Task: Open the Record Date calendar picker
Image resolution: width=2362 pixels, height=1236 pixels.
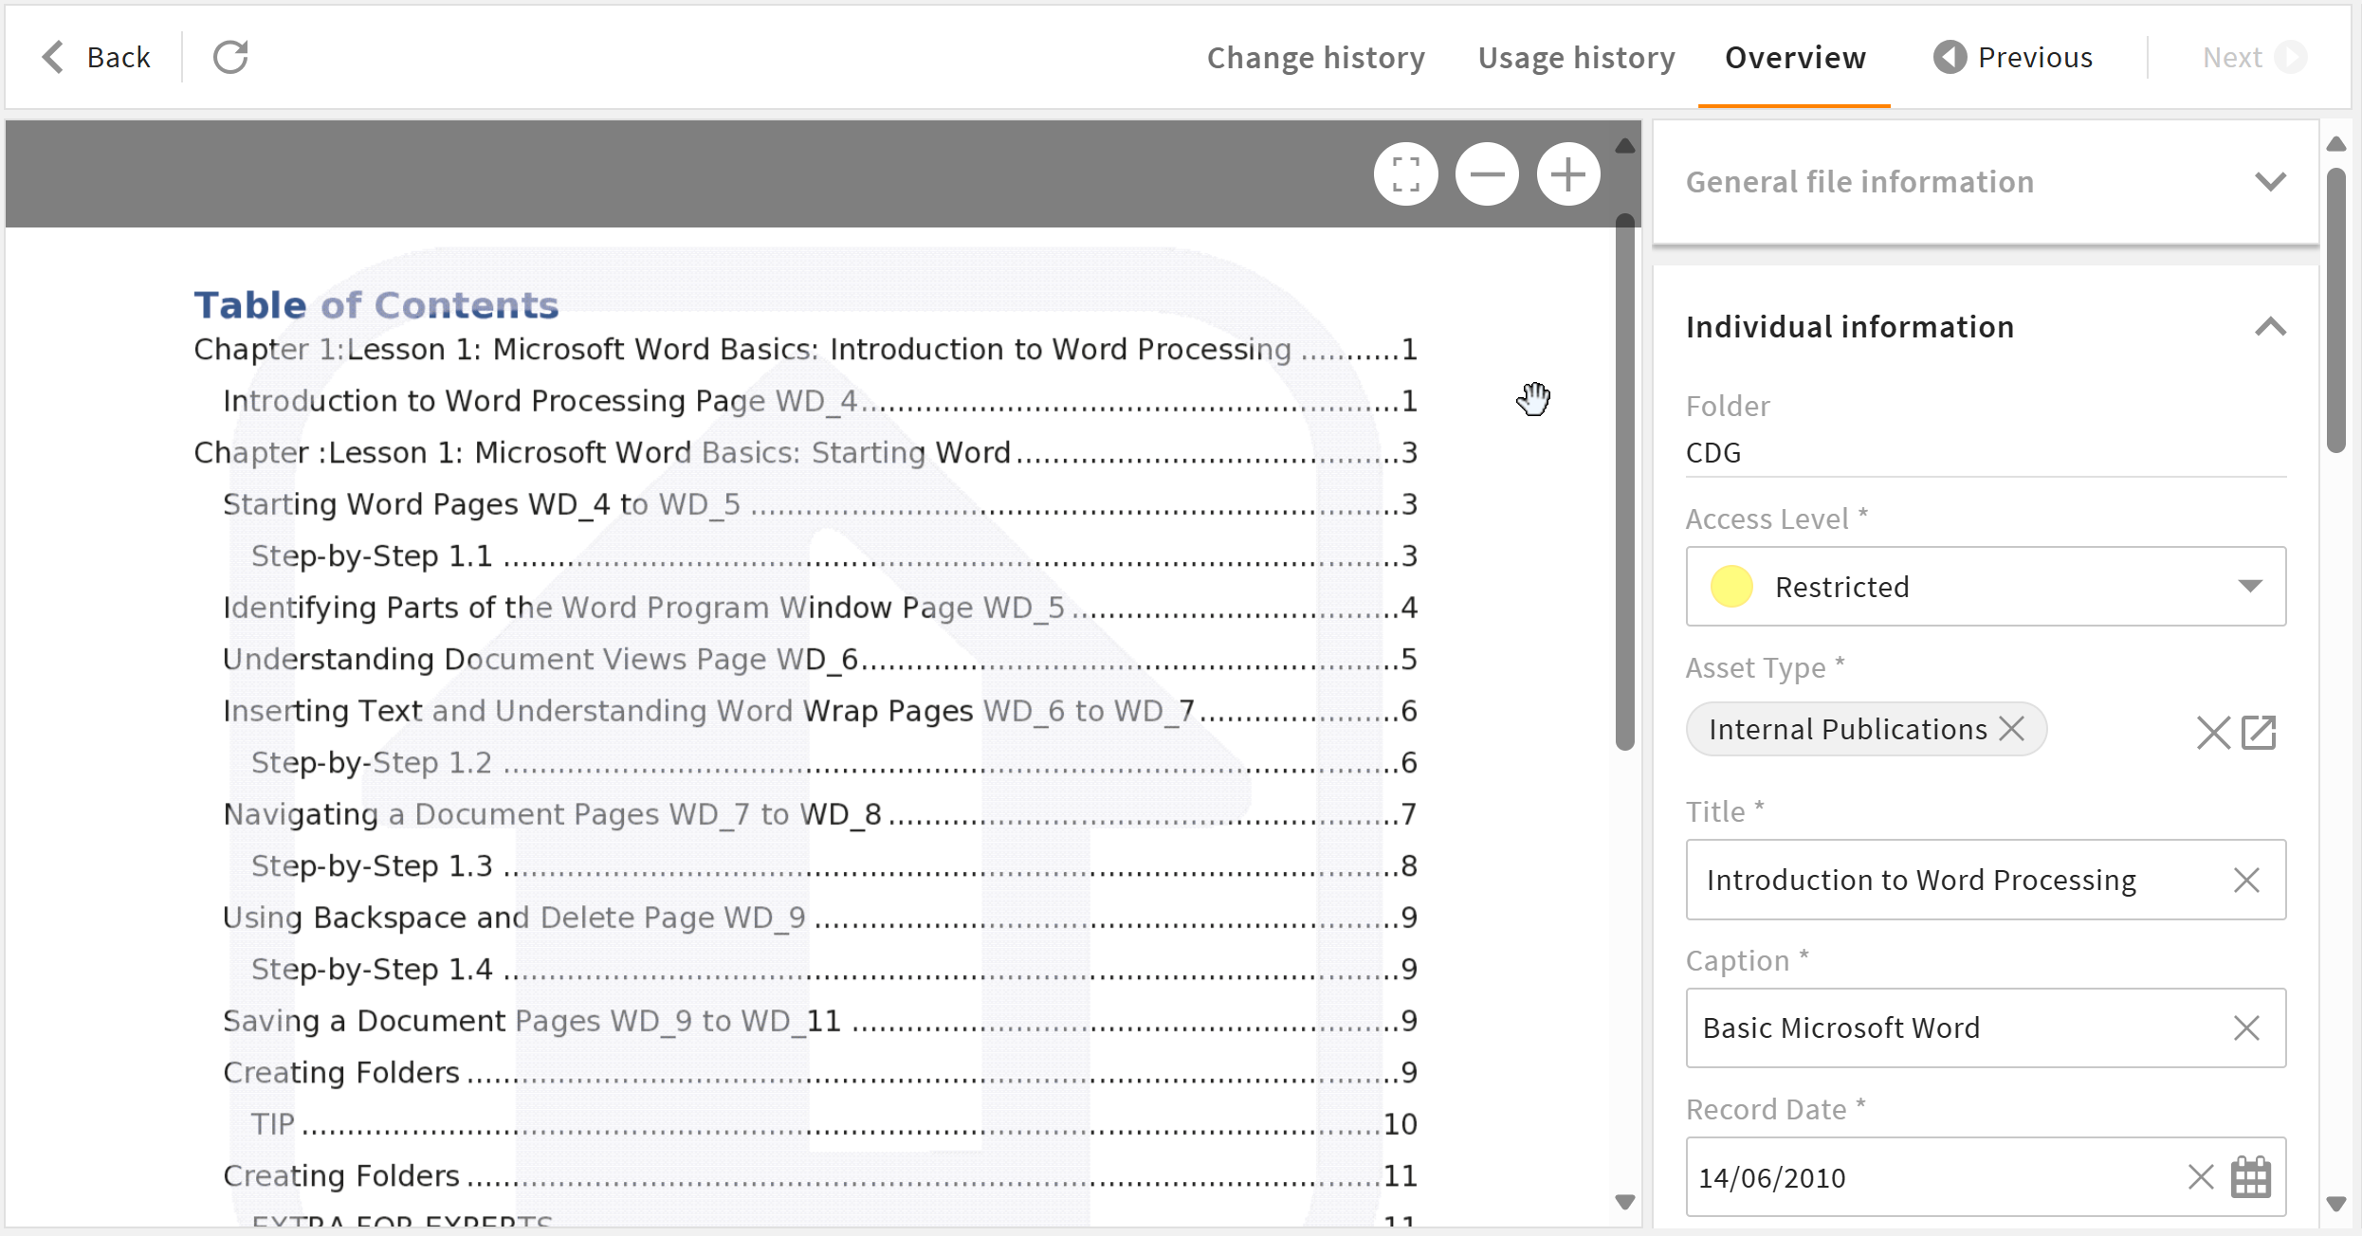Action: pyautogui.click(x=2251, y=1177)
